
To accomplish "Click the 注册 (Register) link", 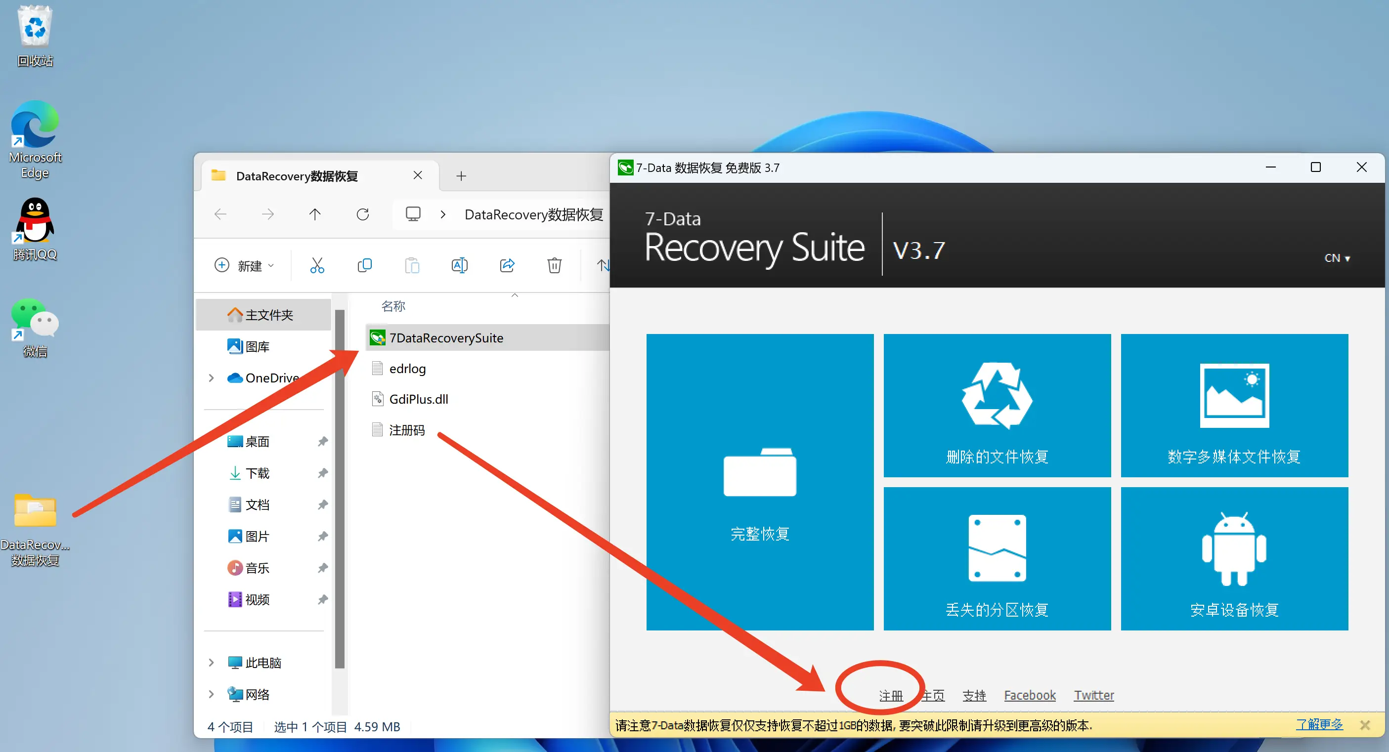I will tap(891, 695).
